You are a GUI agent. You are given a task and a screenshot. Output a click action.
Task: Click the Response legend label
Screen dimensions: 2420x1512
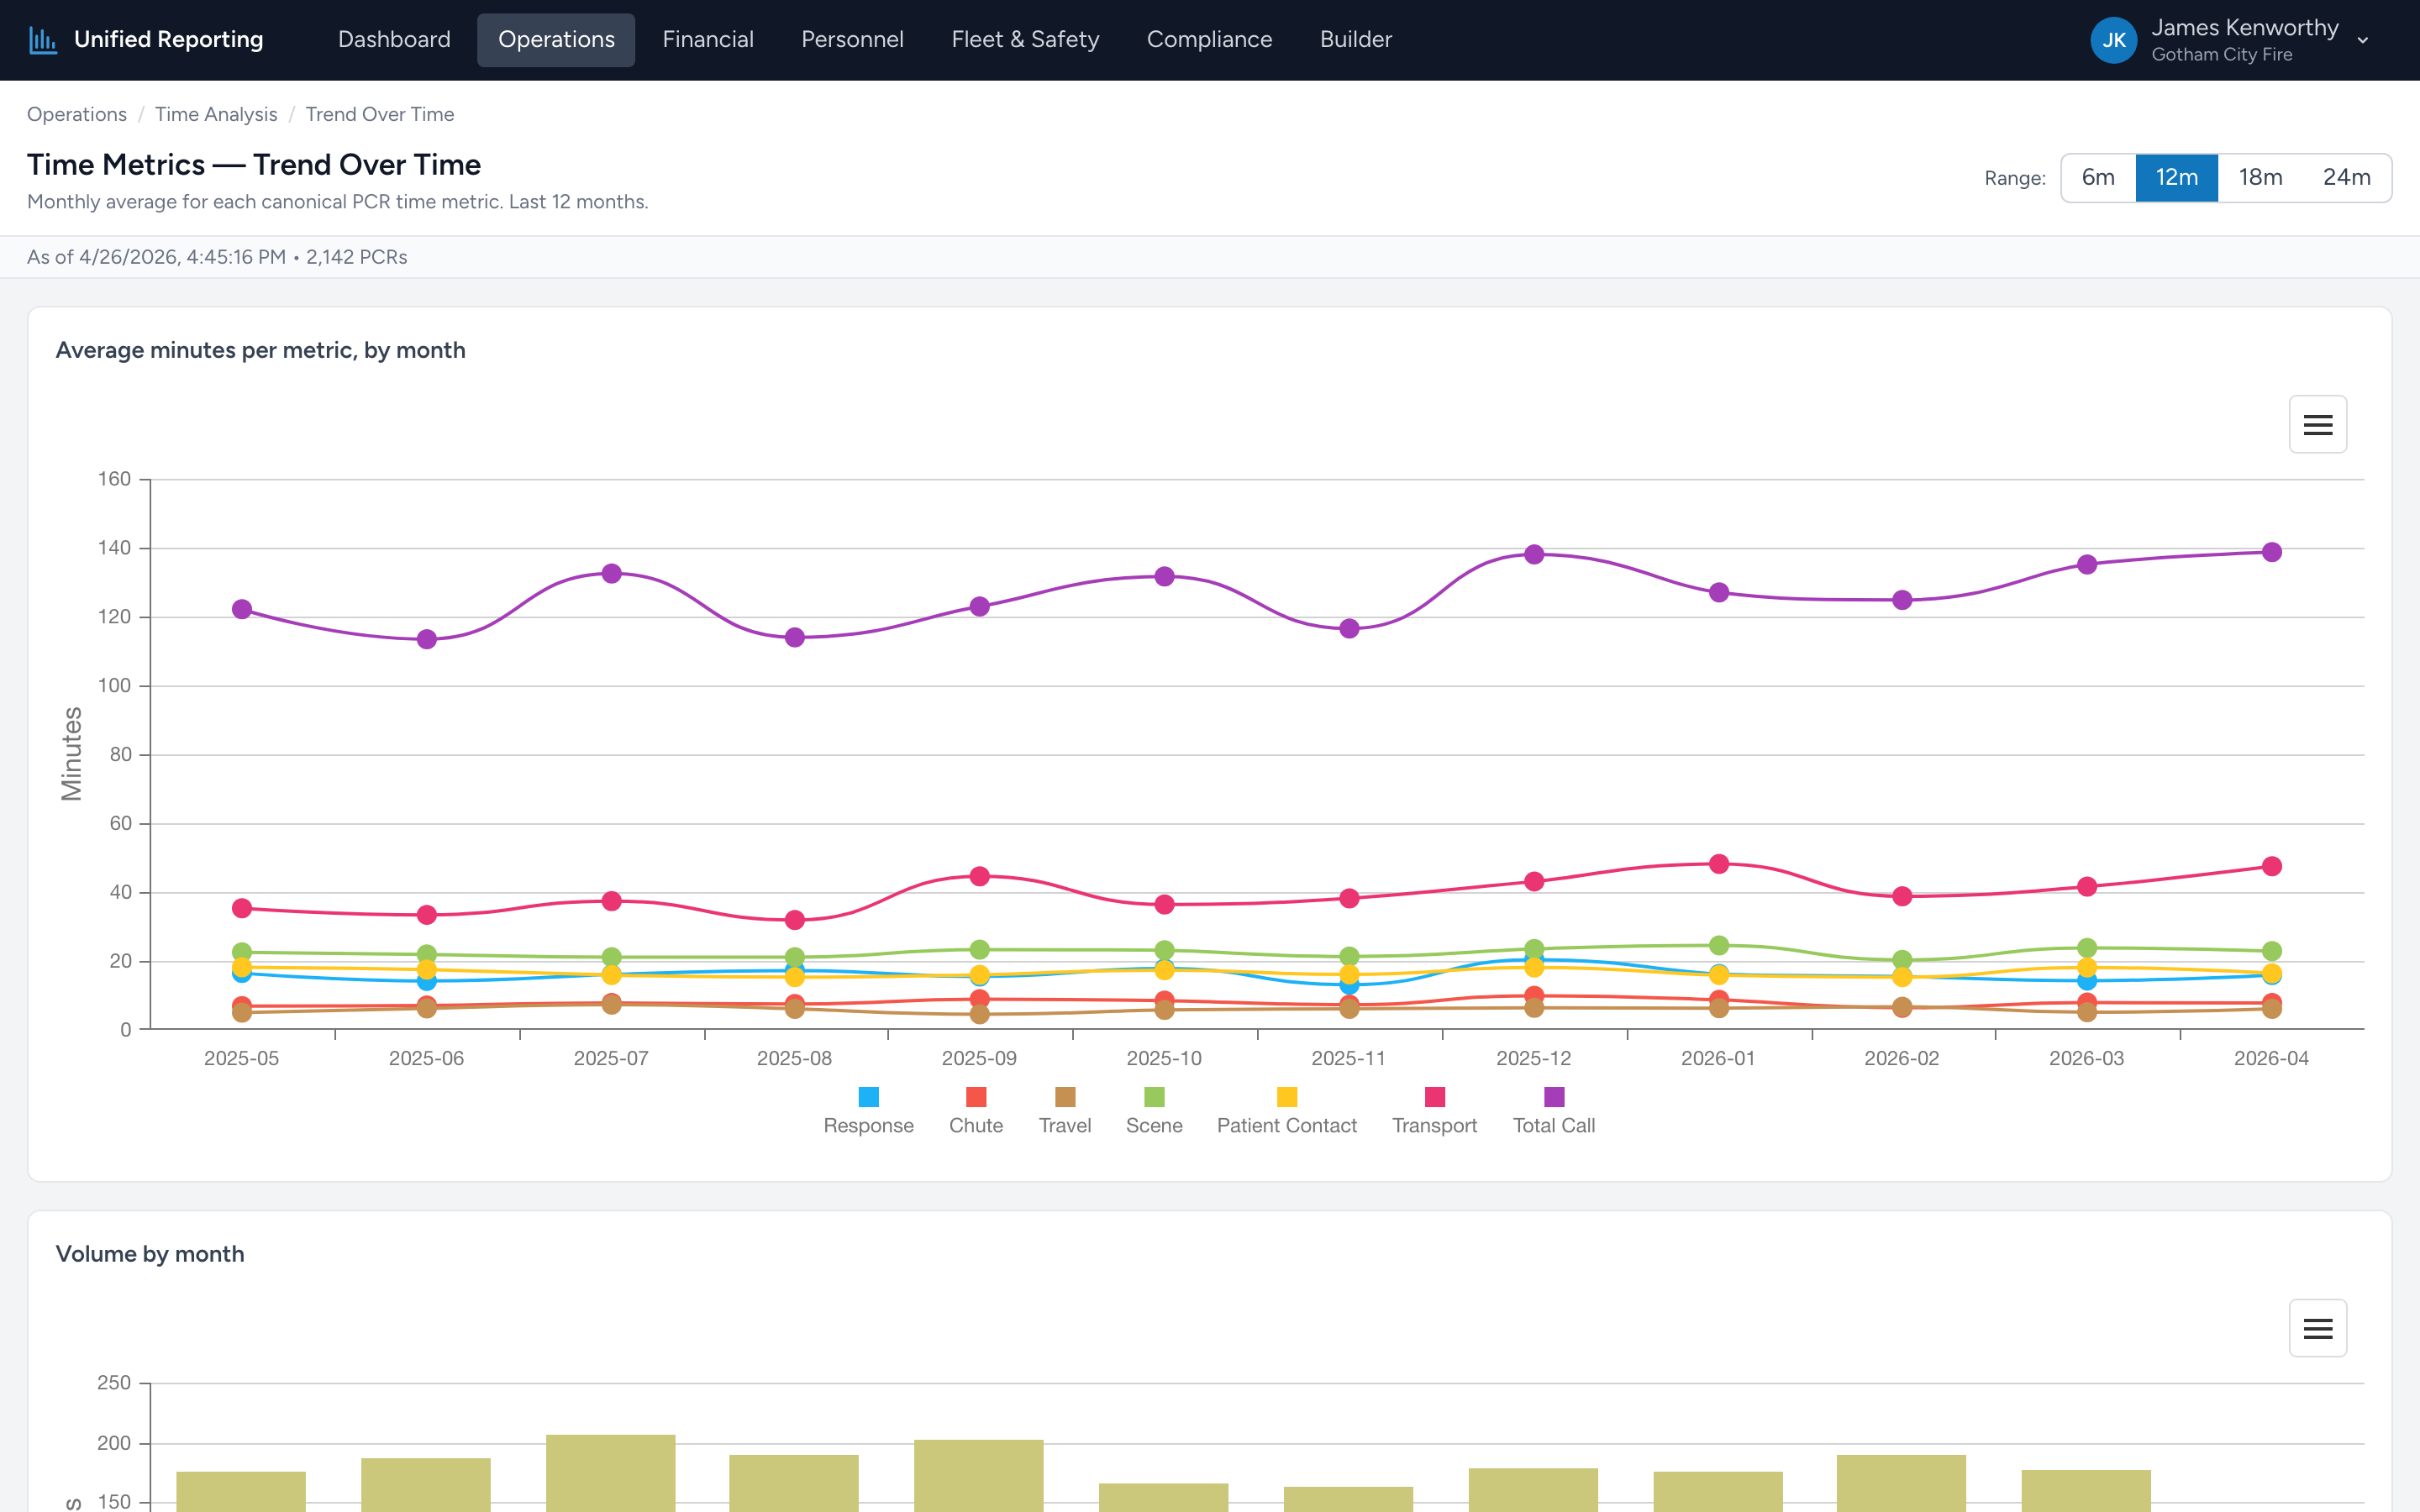tap(868, 1126)
